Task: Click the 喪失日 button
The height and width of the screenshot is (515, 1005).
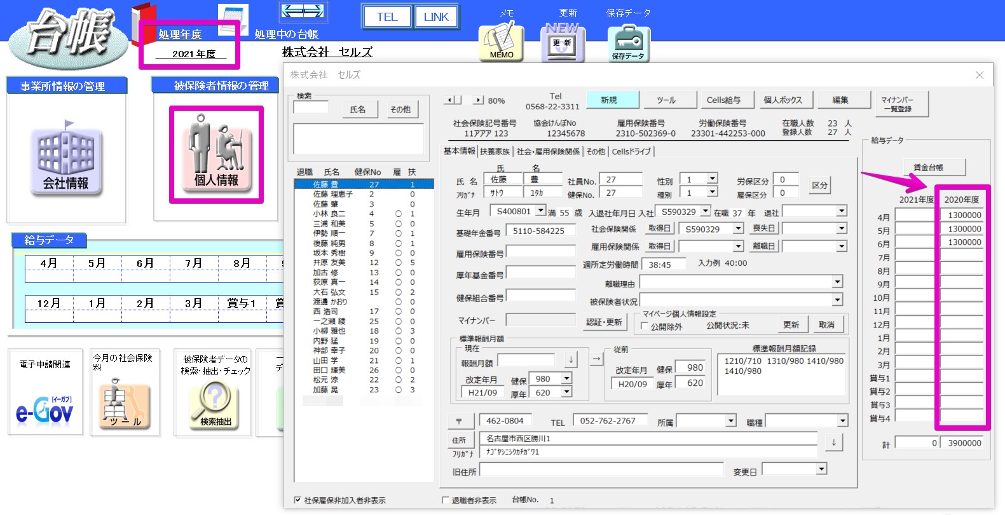Action: [x=763, y=228]
